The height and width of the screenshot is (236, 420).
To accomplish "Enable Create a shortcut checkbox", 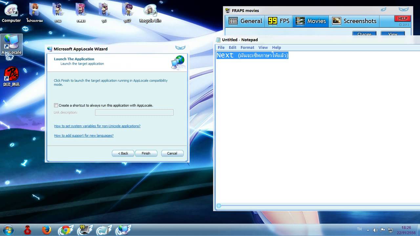I will tap(56, 105).
